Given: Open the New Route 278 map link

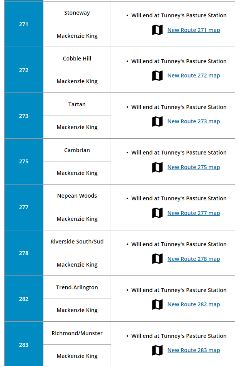Looking at the screenshot, I should click(194, 259).
